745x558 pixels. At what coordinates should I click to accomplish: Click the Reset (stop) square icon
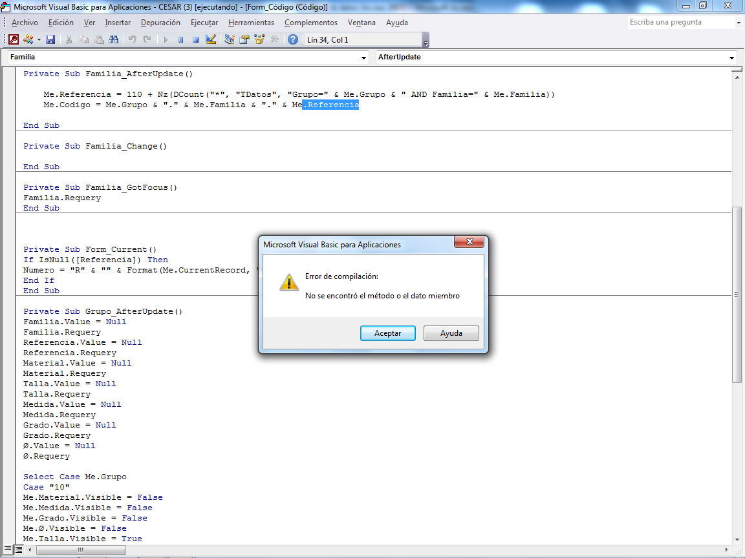195,39
